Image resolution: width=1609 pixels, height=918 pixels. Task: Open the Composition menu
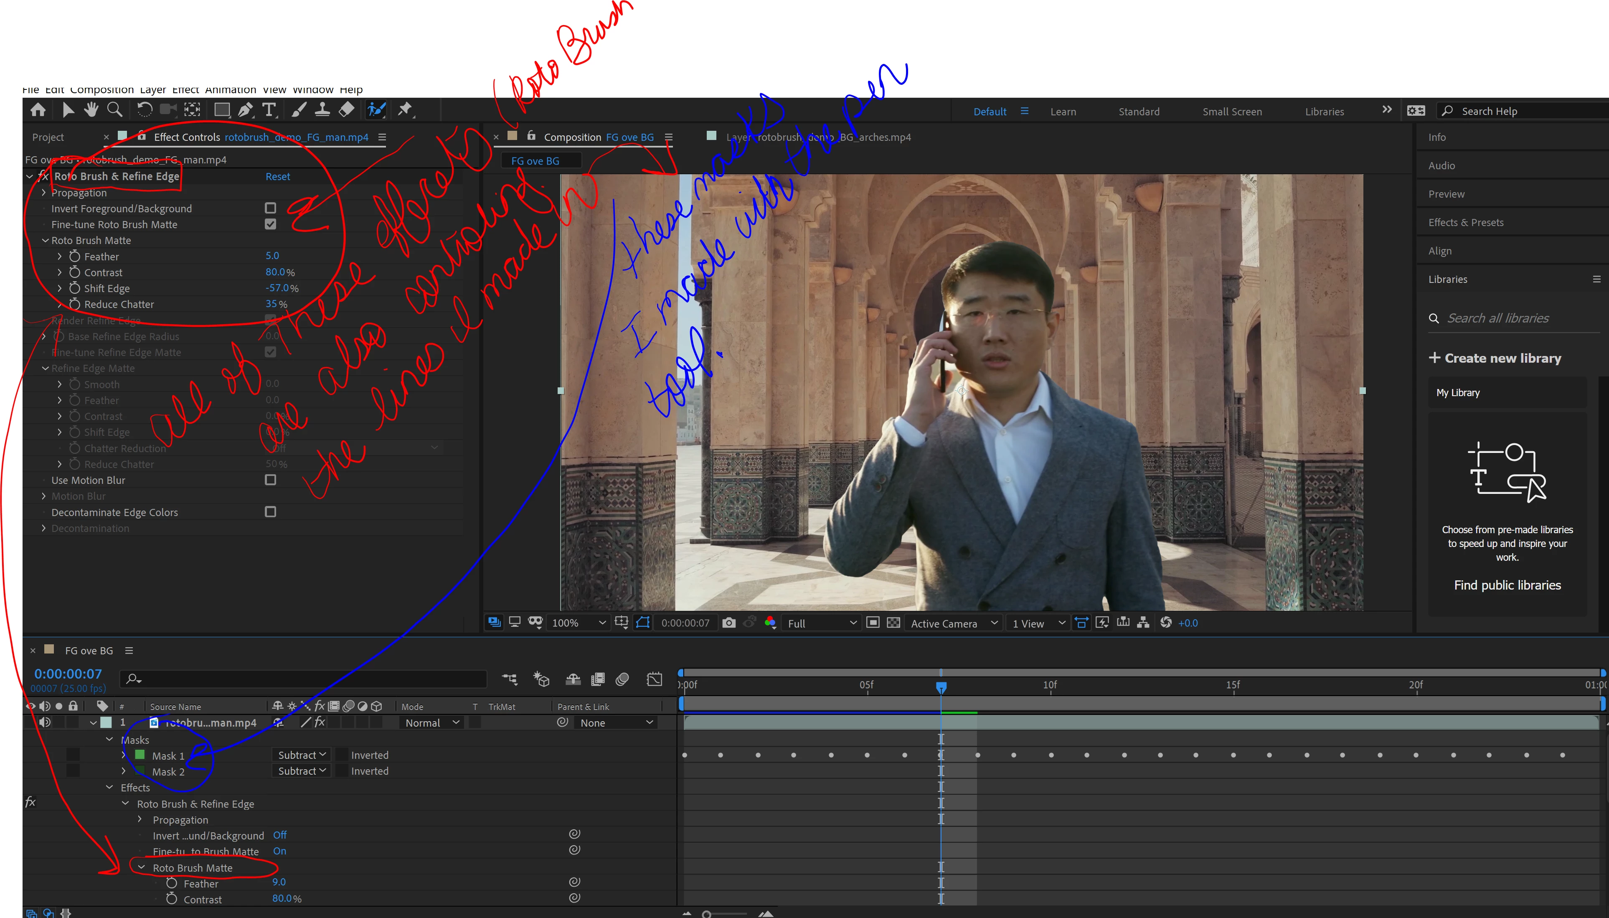click(x=102, y=89)
